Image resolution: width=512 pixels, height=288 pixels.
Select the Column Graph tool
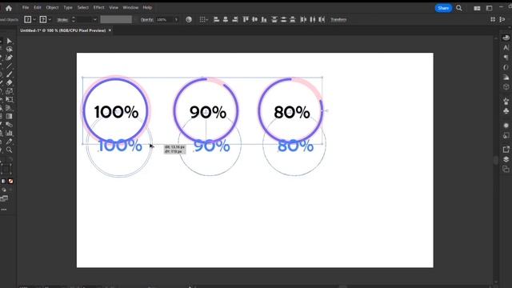(x=9, y=133)
